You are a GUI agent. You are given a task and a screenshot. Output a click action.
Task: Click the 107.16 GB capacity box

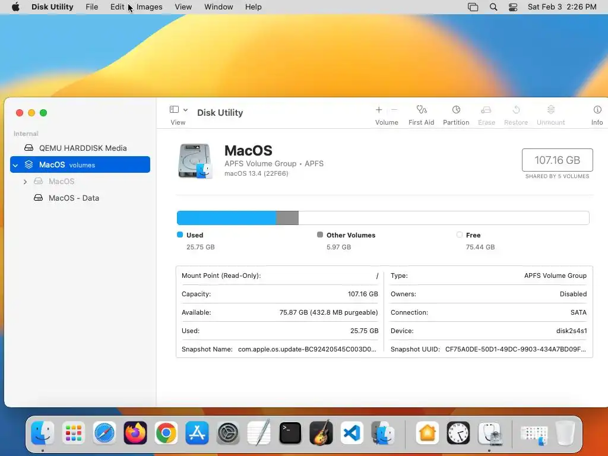(557, 160)
